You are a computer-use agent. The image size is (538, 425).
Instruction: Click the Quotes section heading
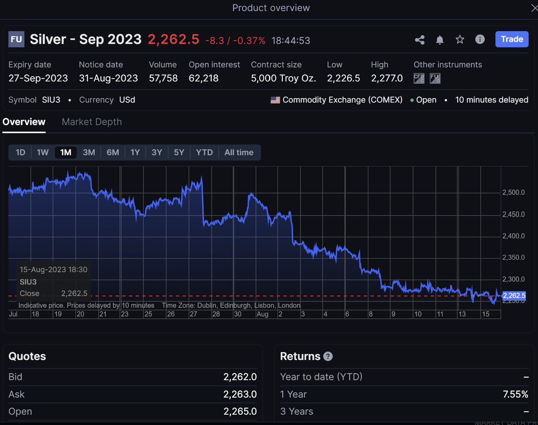click(27, 356)
